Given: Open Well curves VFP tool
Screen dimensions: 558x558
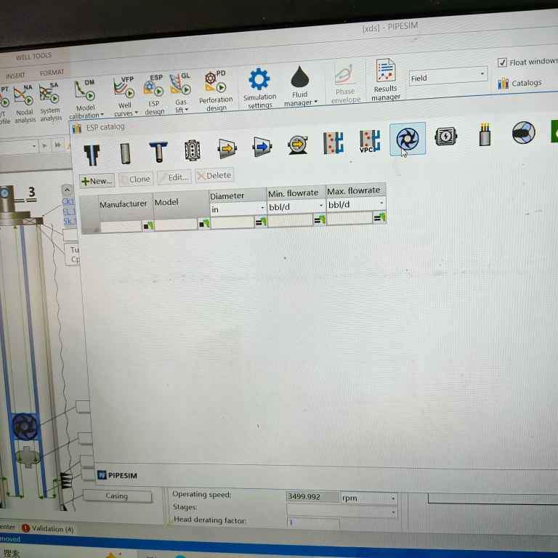Looking at the screenshot, I should point(125,96).
